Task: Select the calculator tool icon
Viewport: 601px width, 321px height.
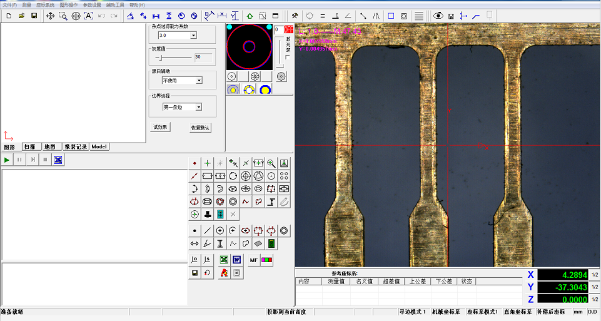Action: tap(220, 214)
